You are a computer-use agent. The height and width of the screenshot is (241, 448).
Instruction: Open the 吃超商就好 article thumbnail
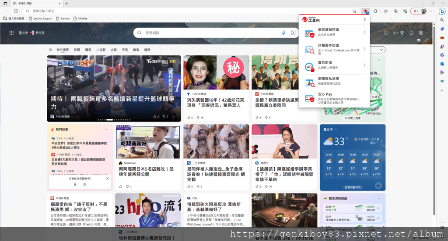pyautogui.click(x=148, y=141)
